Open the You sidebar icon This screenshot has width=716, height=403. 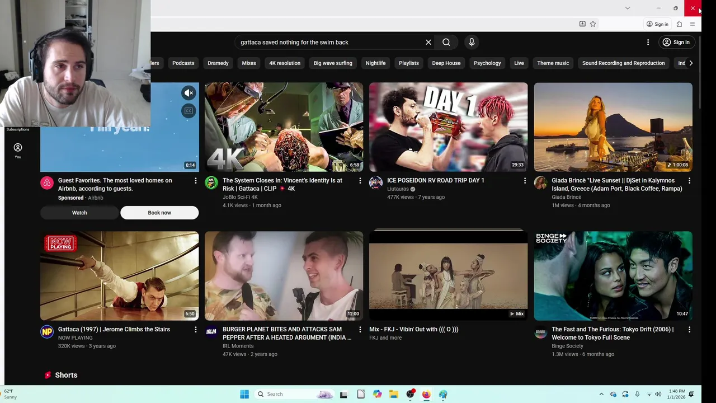18,151
